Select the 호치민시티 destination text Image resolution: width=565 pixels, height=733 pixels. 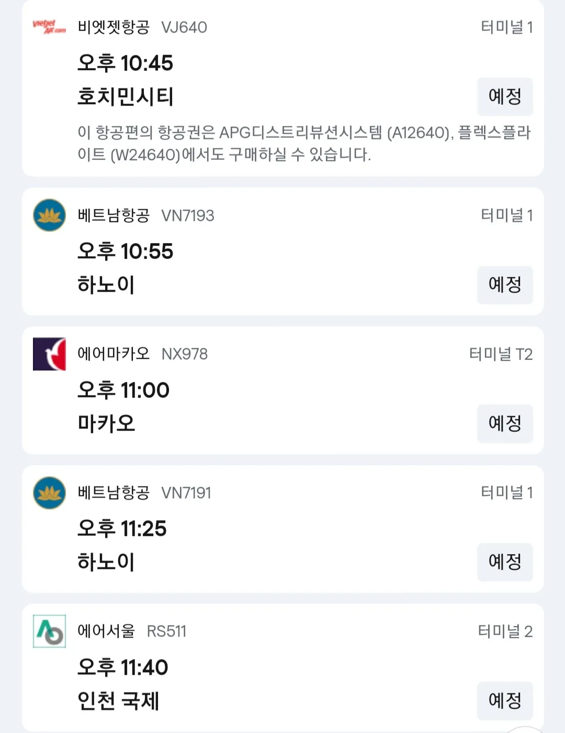126,96
